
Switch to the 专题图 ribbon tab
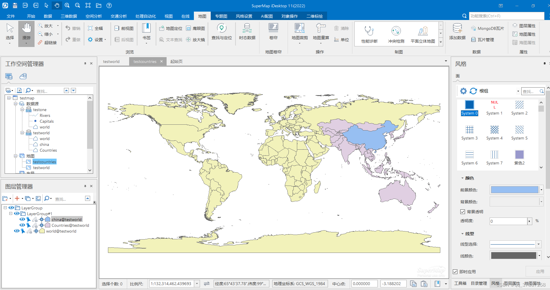point(221,16)
